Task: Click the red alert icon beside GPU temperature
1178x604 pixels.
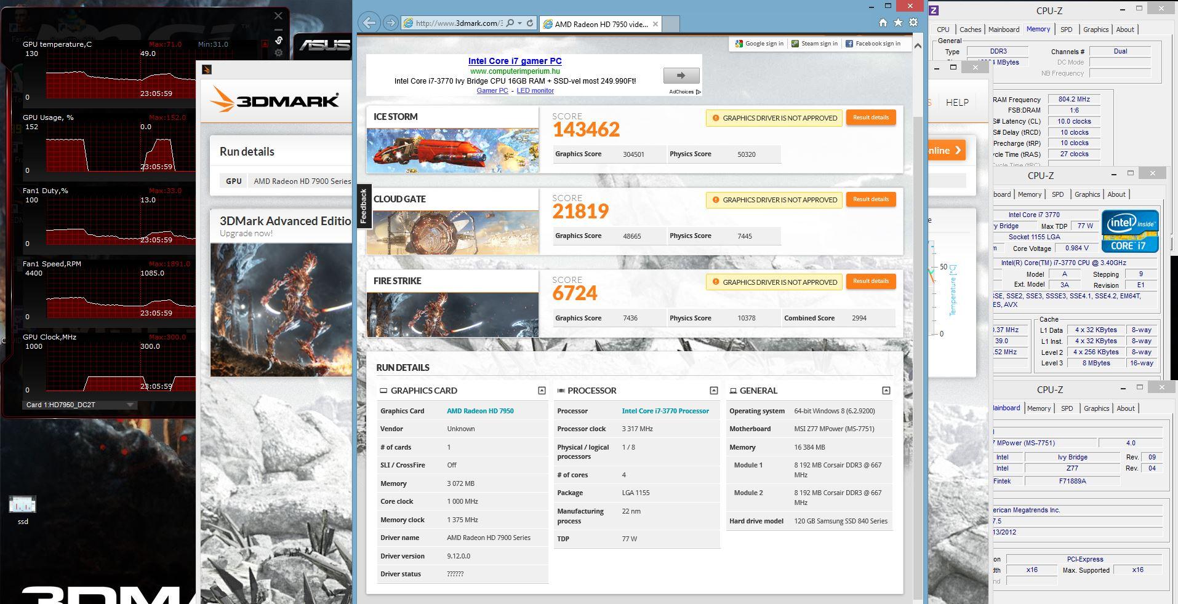Action: (265, 44)
